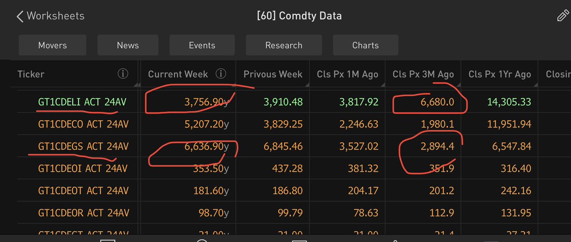Sort by Cls Px 1Yr Ago header
This screenshot has height=242, width=571.
point(500,74)
